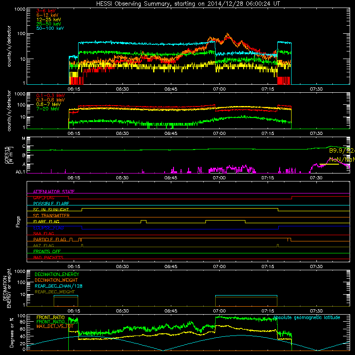Viewport: 355px width, 355px height.
Task: Click the 06:45 tick under the GOES15 panel
Action: click(x=171, y=178)
